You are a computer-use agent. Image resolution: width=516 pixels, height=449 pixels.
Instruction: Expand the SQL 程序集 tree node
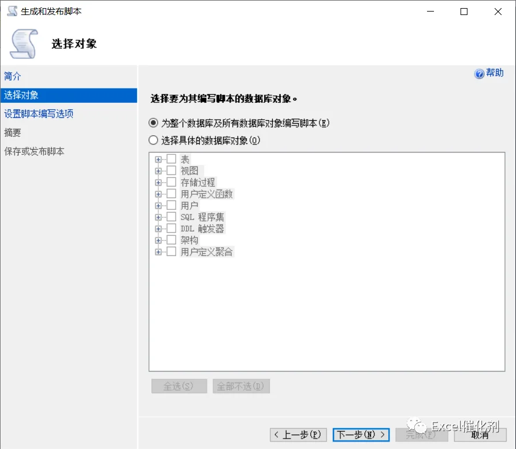158,217
